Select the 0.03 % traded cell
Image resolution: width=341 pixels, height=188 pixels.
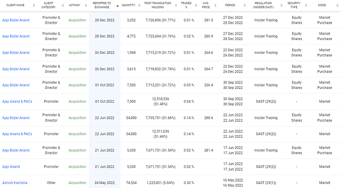click(x=189, y=85)
